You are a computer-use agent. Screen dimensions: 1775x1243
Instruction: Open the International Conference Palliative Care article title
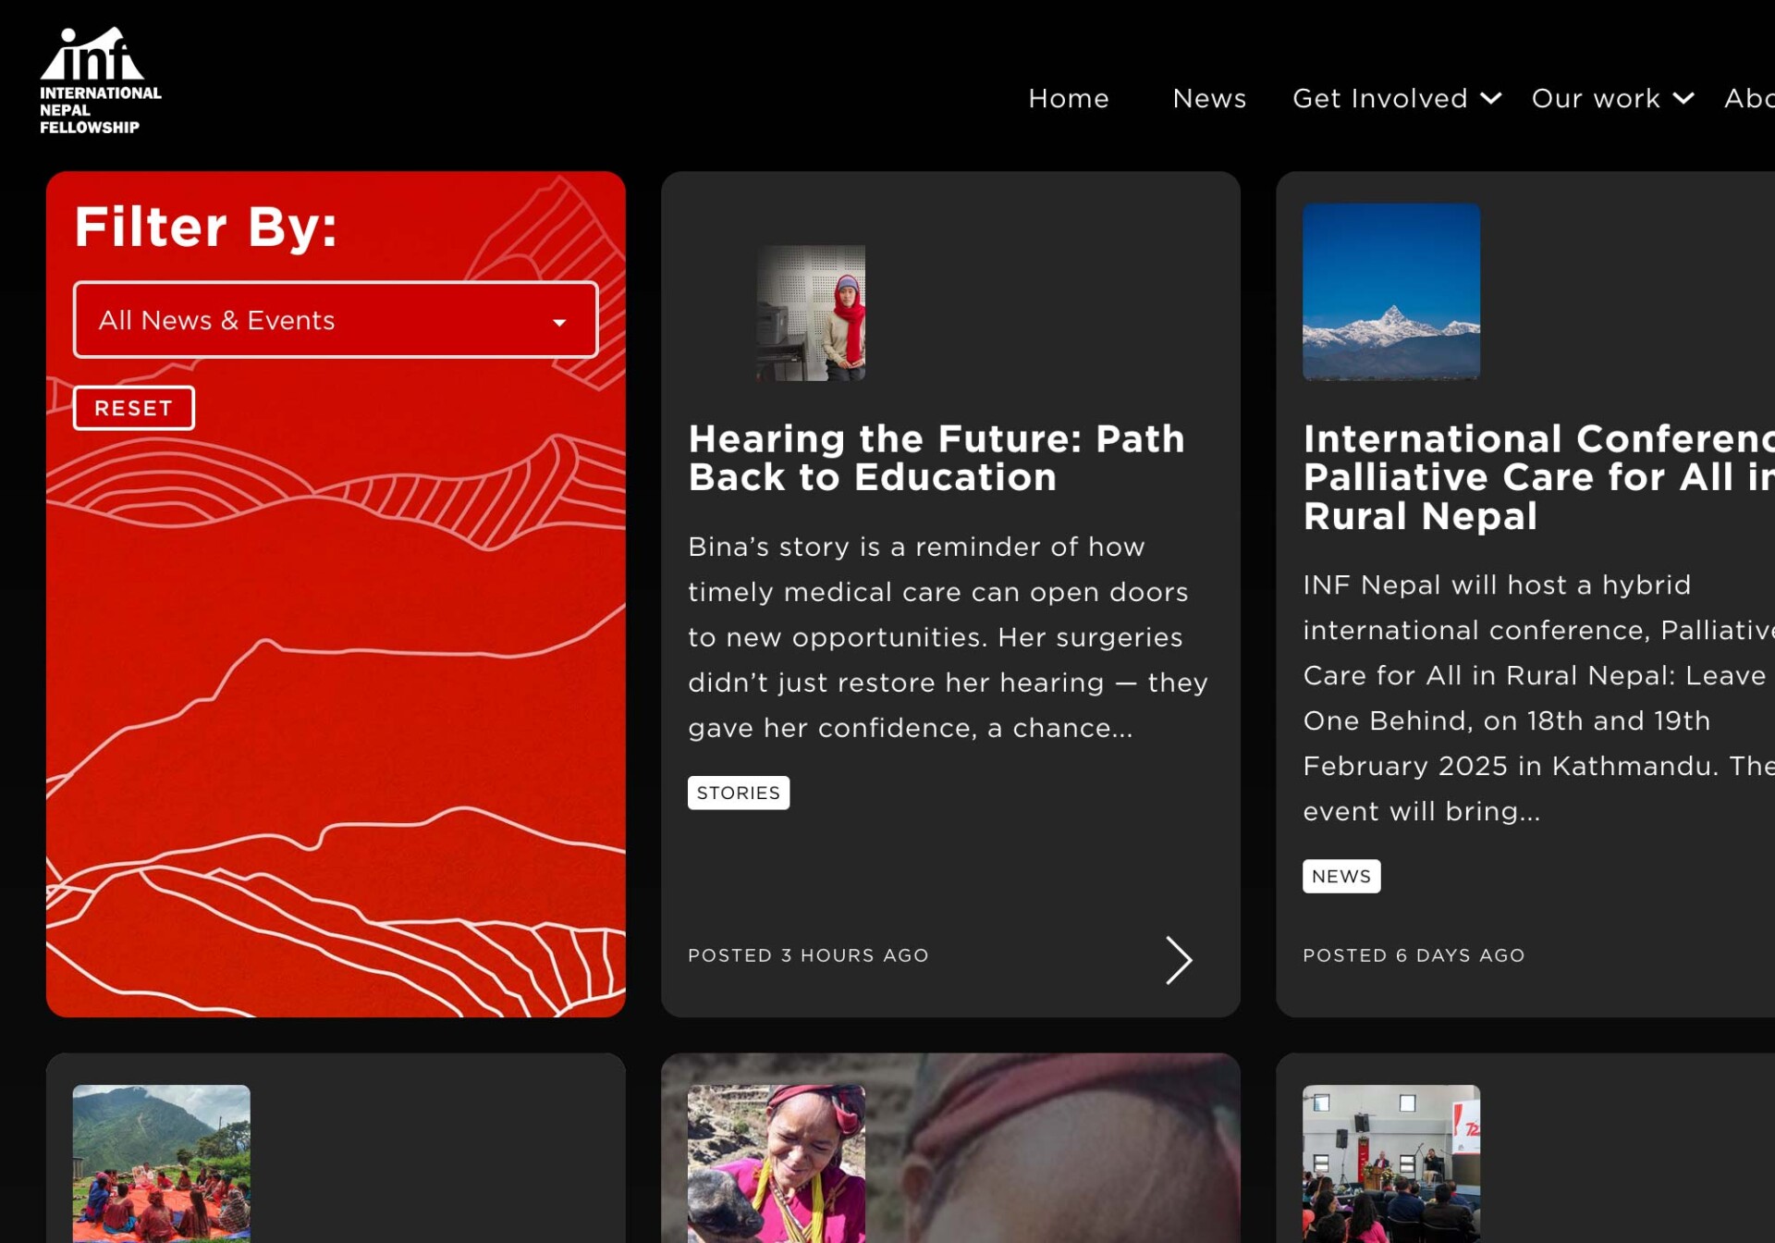tap(1538, 477)
